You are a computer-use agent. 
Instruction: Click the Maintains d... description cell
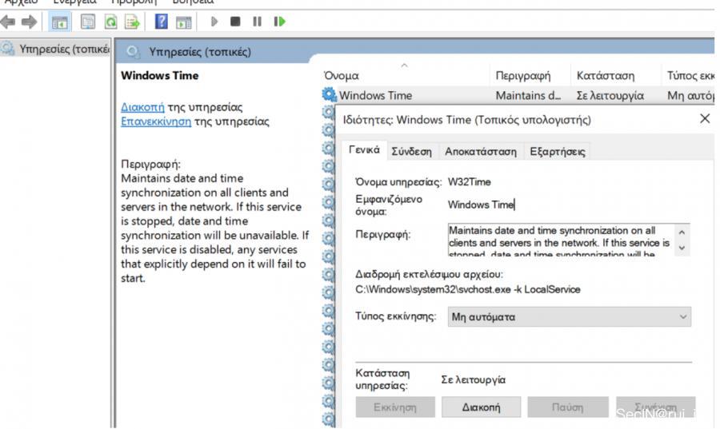pos(528,95)
